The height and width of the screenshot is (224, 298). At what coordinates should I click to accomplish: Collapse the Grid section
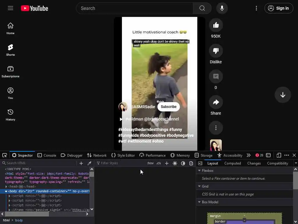[x=199, y=186]
